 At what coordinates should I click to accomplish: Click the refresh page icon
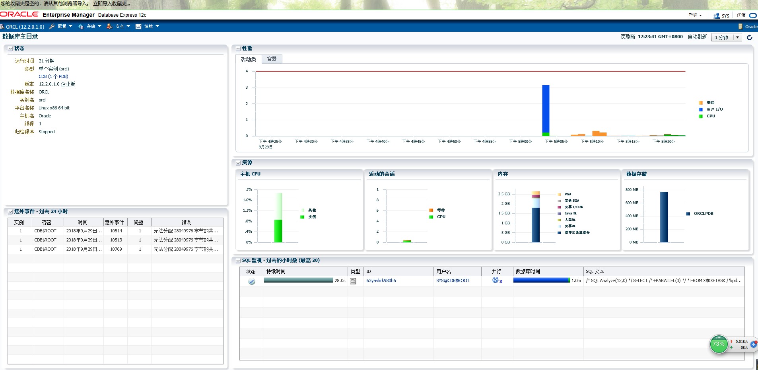coord(750,37)
